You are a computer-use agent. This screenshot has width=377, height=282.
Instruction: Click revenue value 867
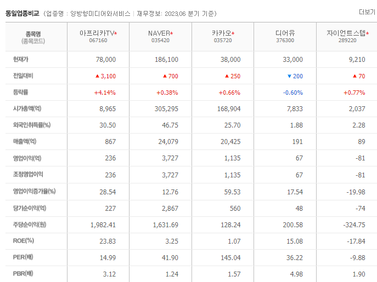click(110, 142)
